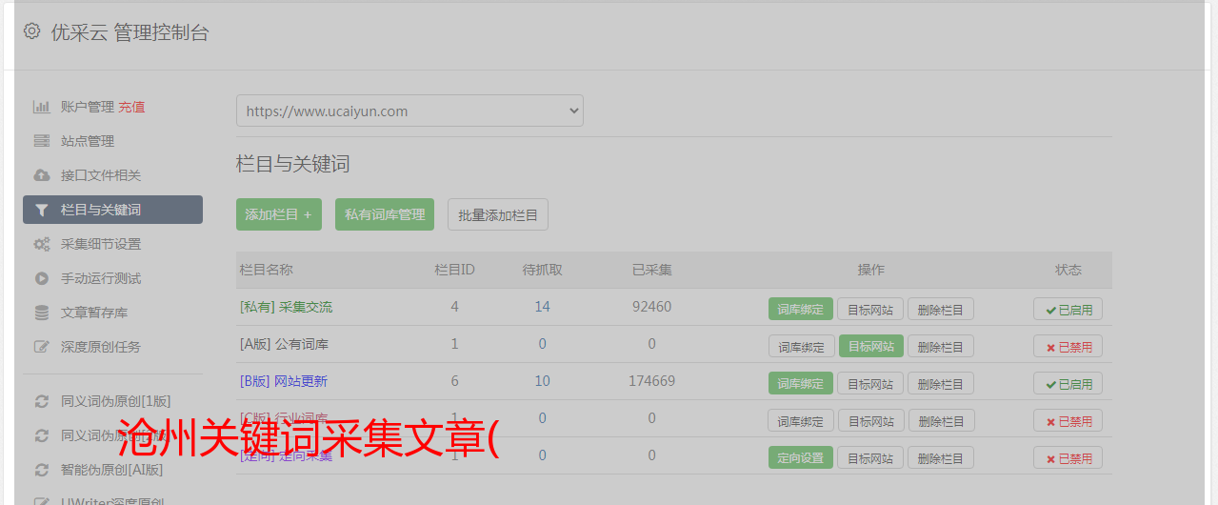Image resolution: width=1218 pixels, height=505 pixels.
Task: Click 词库绑定 in the 采集交流 row
Action: coord(801,309)
